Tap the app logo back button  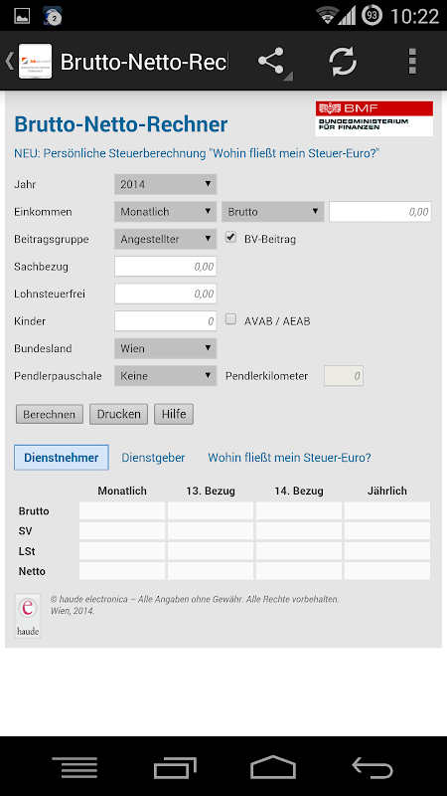point(30,61)
